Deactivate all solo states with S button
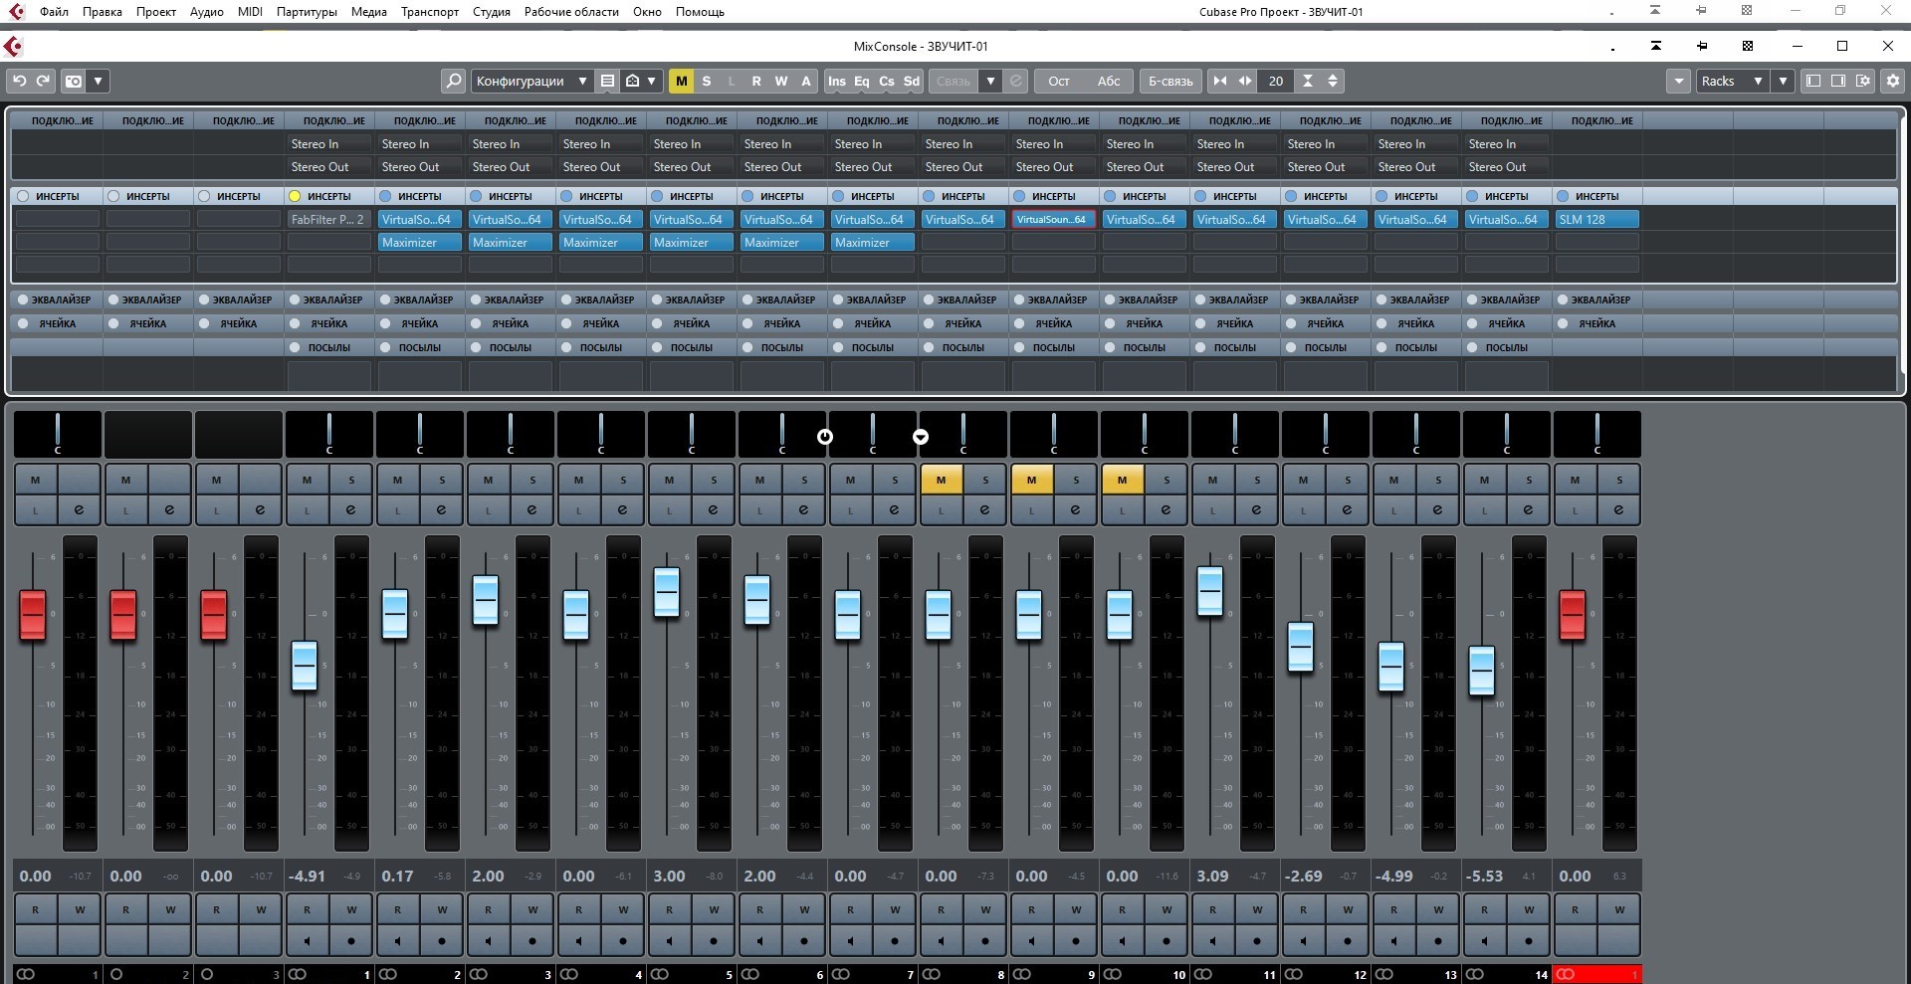 tap(707, 81)
